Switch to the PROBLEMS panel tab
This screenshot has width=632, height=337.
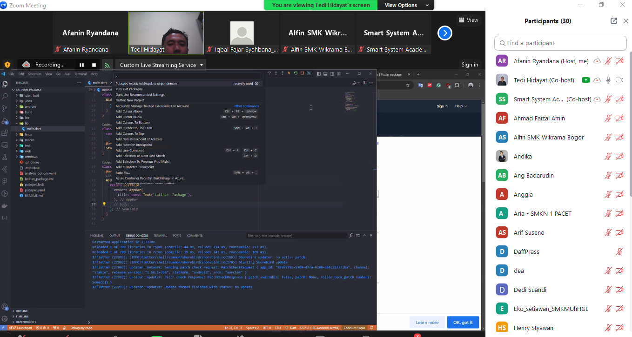tap(97, 236)
